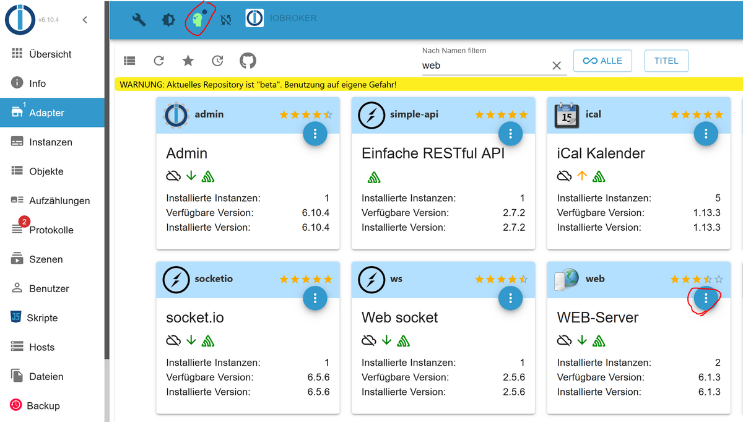This screenshot has height=422, width=743.
Task: Click the 'Einfache RESTful API' title
Action: (x=433, y=153)
